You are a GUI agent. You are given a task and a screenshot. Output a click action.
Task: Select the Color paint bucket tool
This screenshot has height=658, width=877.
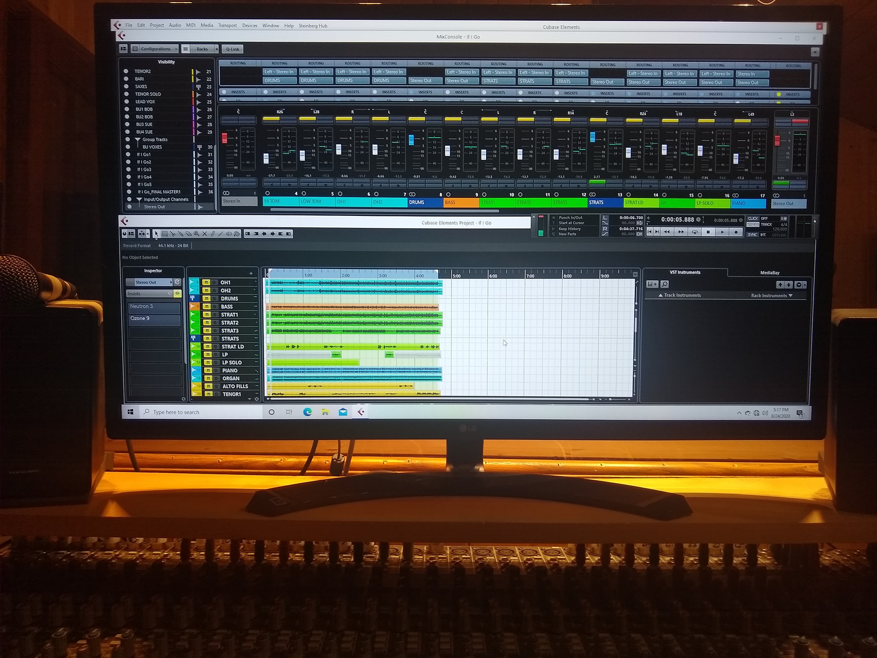pyautogui.click(x=237, y=234)
